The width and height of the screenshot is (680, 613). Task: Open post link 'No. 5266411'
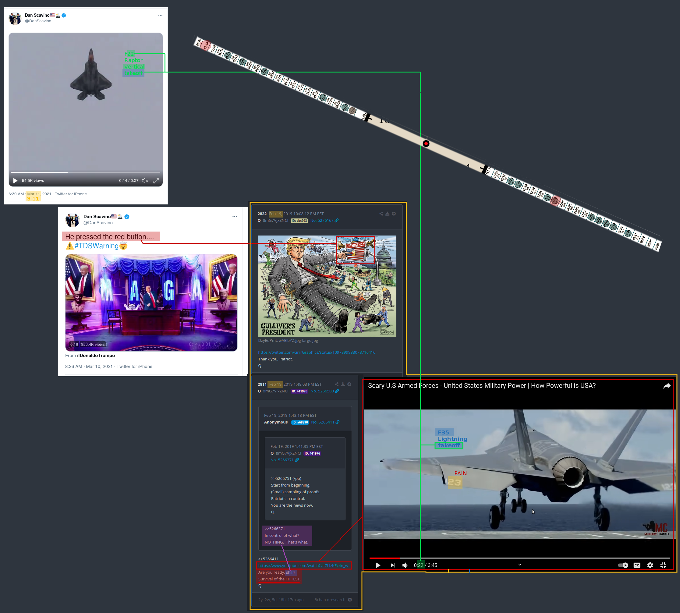click(323, 422)
